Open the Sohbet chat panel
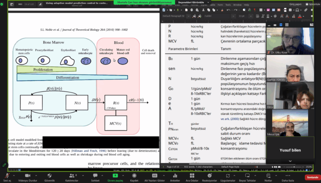The width and height of the screenshot is (321, 183). (x=95, y=175)
